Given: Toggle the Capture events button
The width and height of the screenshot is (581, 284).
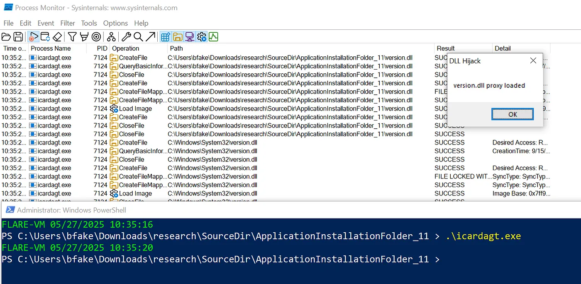Looking at the screenshot, I should [x=33, y=37].
